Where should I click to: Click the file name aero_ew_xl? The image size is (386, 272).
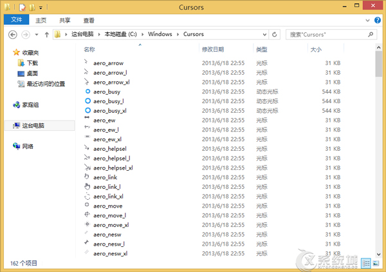tap(107, 140)
